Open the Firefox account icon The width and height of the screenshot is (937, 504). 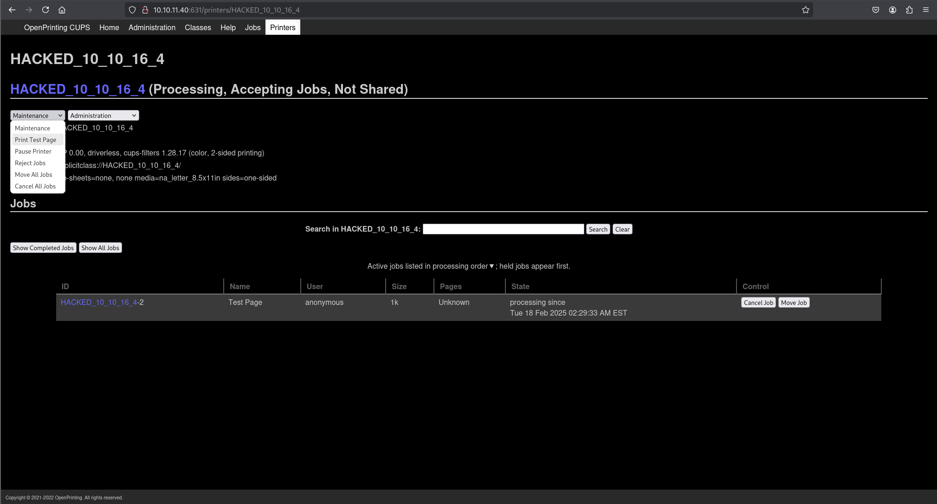(892, 10)
